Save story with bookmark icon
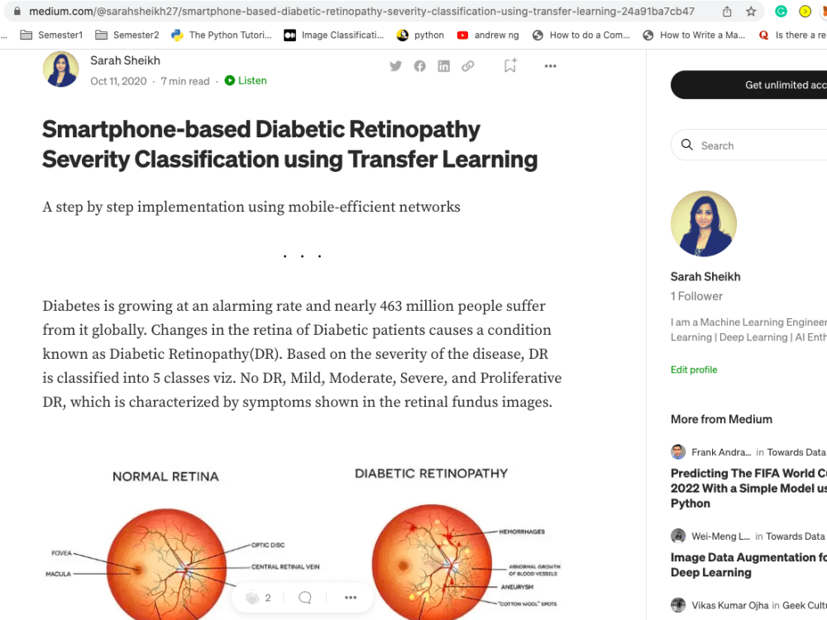The image size is (827, 620). pos(510,65)
